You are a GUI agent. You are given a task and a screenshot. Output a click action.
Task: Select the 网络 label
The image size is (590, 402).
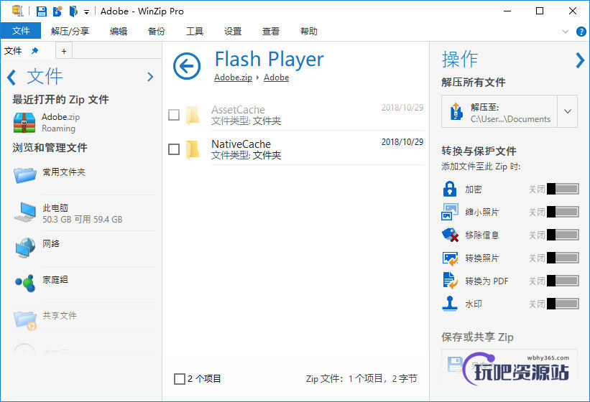(x=51, y=244)
